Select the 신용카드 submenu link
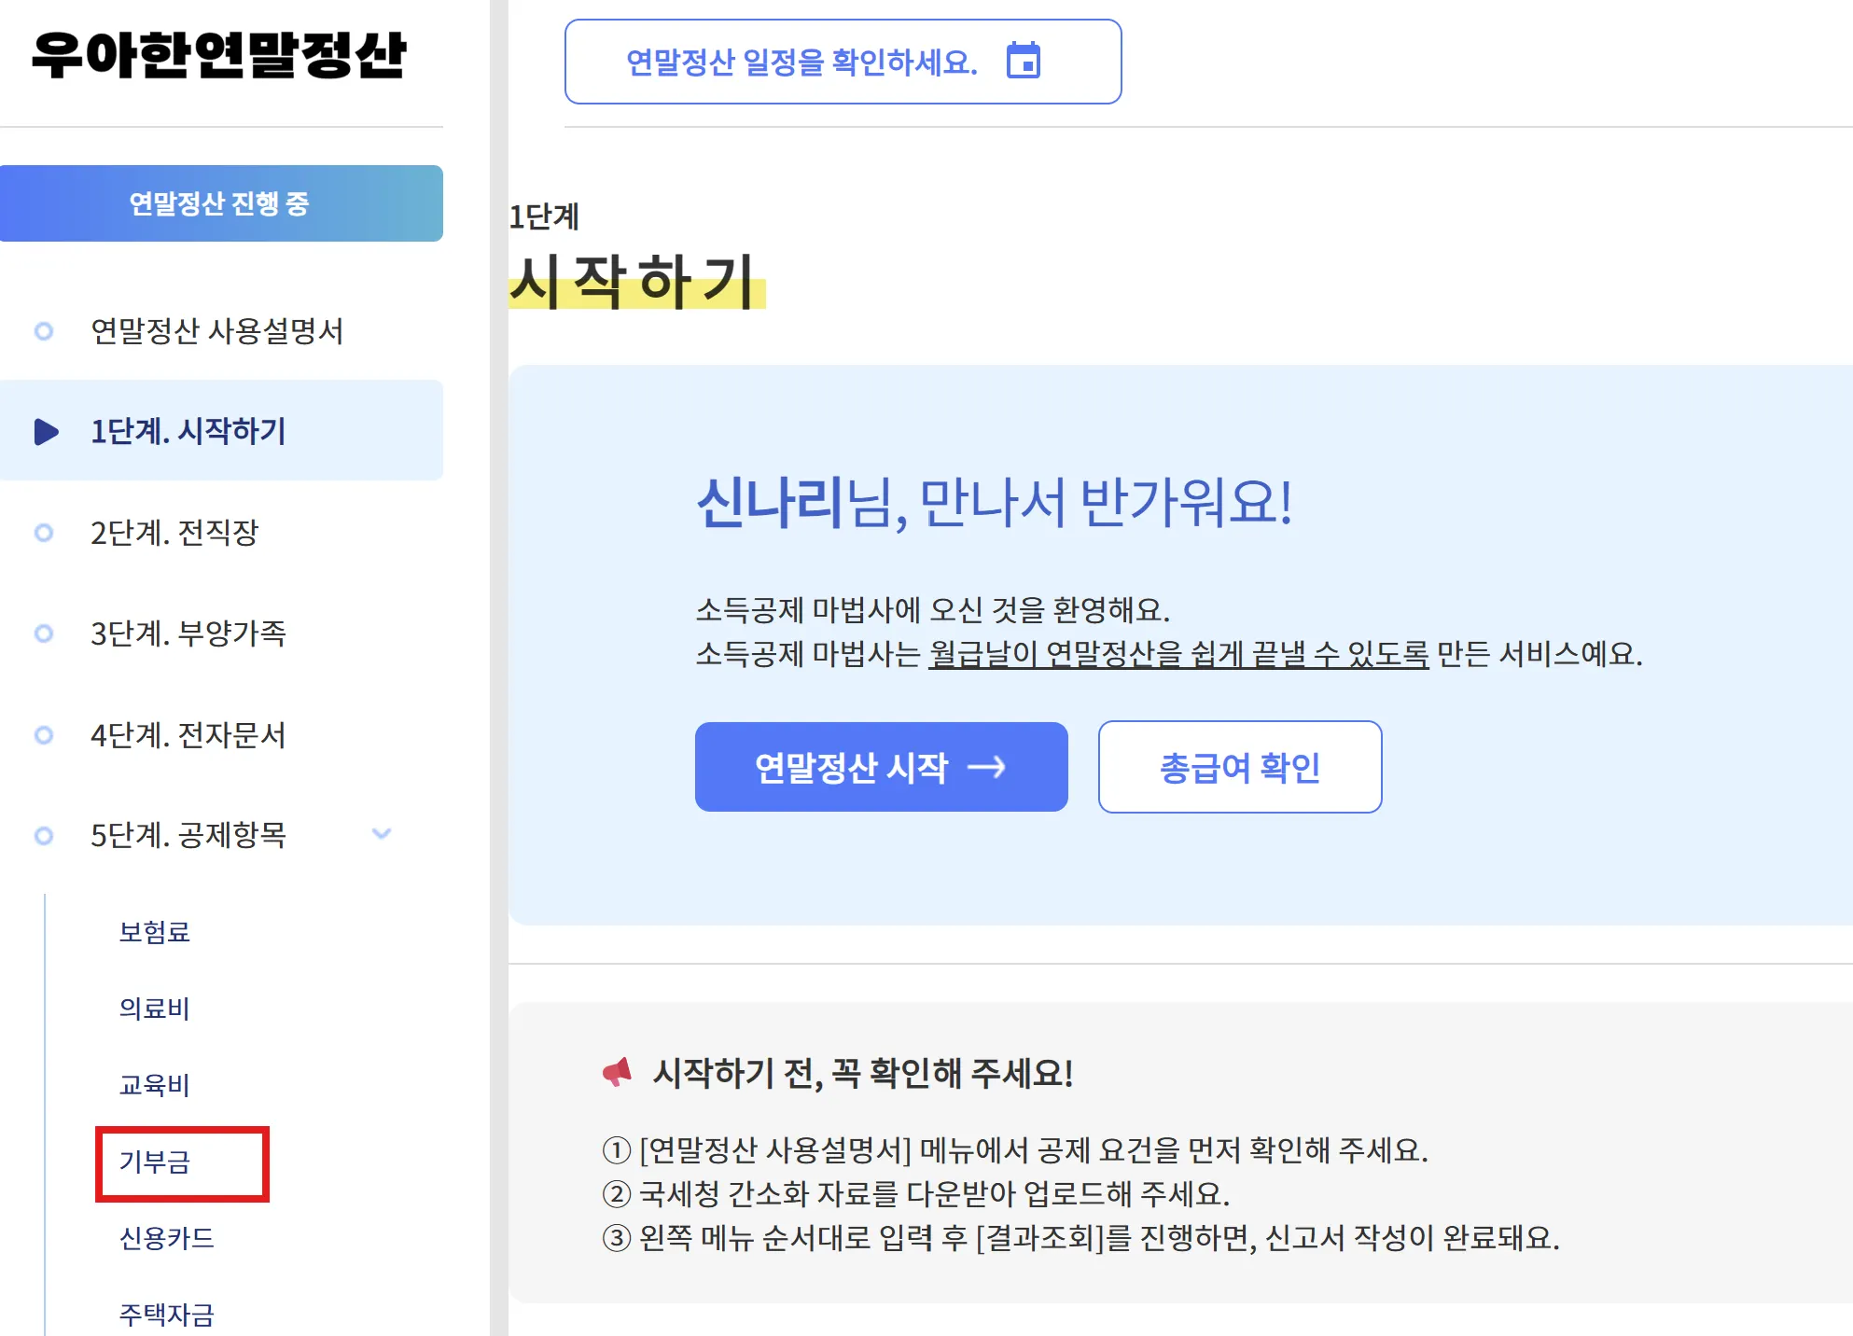Image resolution: width=1853 pixels, height=1336 pixels. [167, 1238]
